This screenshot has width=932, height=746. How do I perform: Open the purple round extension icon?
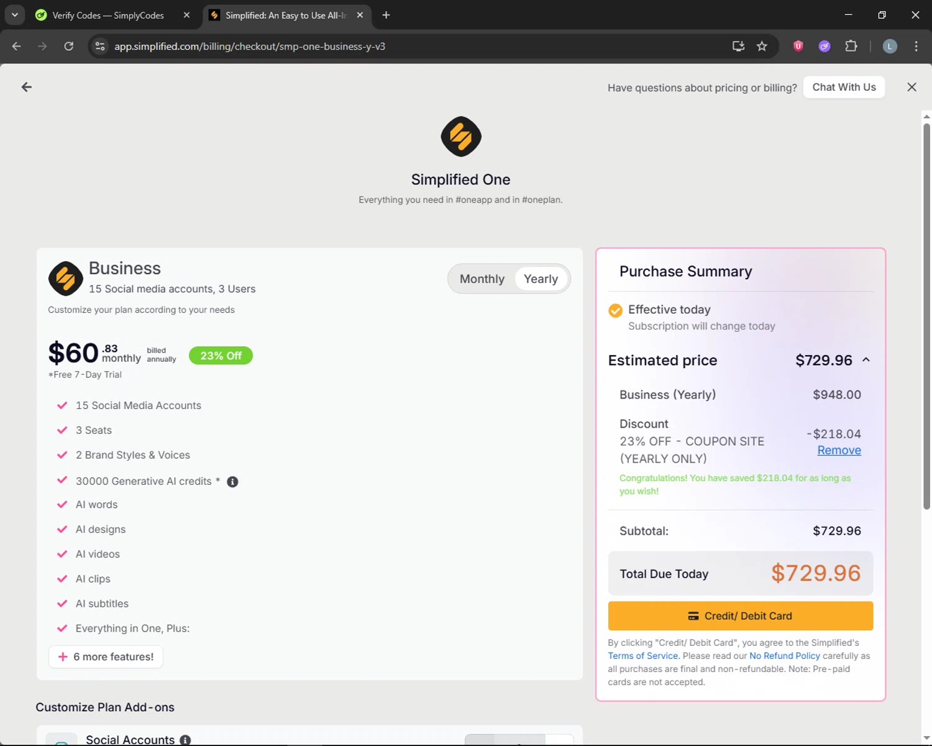click(825, 46)
